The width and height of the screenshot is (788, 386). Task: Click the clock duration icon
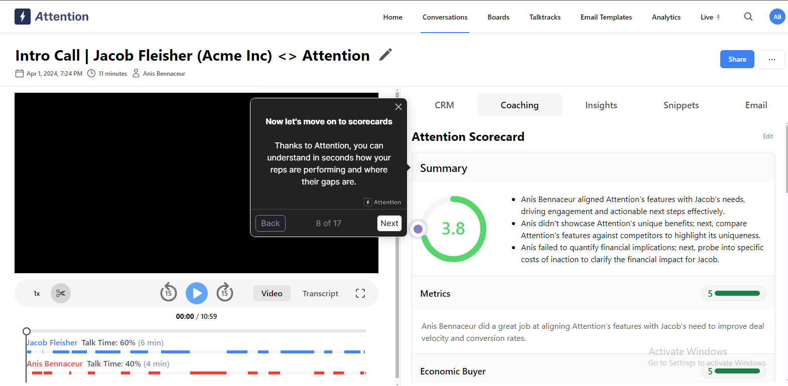[x=91, y=73]
